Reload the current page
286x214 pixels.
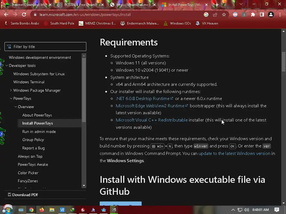[24, 14]
